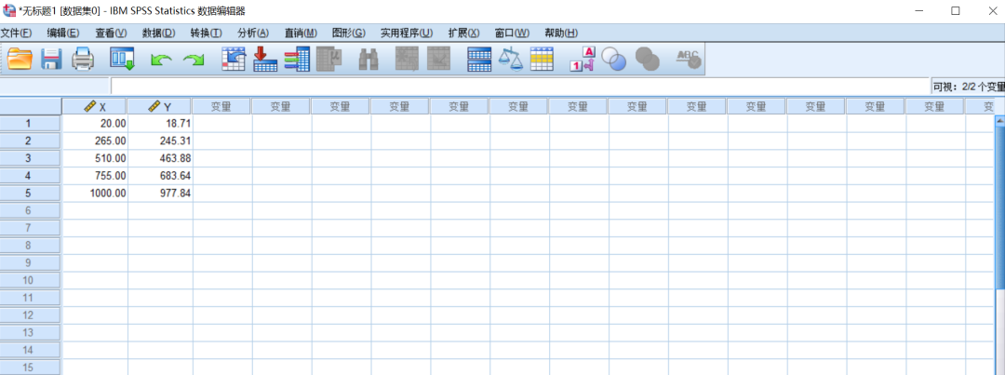Run the ABC spell check icon

(689, 59)
